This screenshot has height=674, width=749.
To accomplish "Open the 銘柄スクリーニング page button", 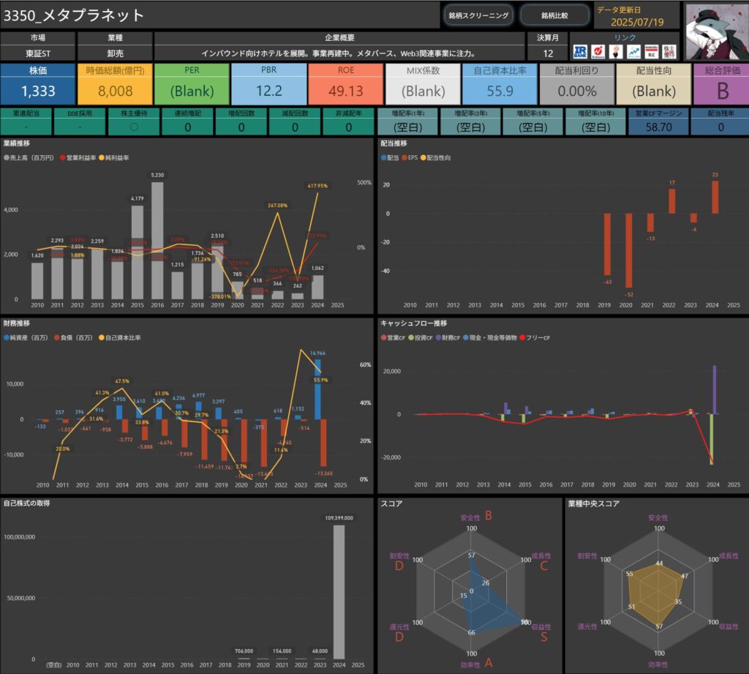I will click(x=478, y=15).
